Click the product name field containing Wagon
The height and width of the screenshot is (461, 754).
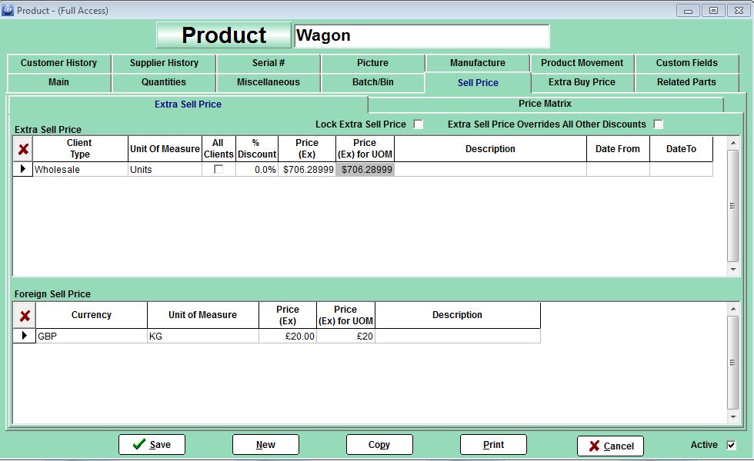tap(422, 35)
